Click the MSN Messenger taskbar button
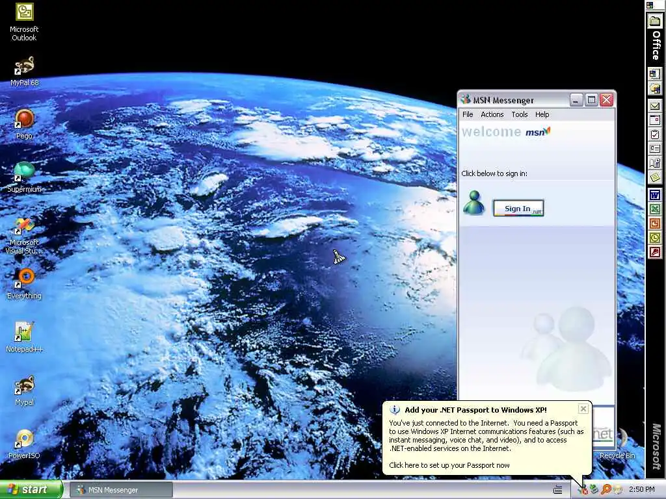The height and width of the screenshot is (499, 666). pos(121,490)
